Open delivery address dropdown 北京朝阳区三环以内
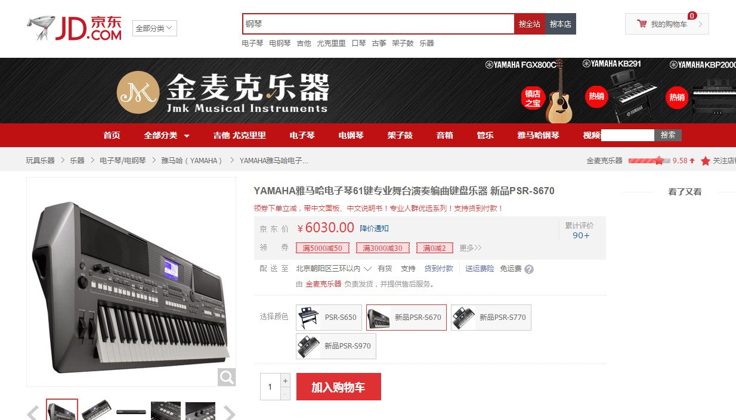This screenshot has height=420, width=736. pos(334,269)
